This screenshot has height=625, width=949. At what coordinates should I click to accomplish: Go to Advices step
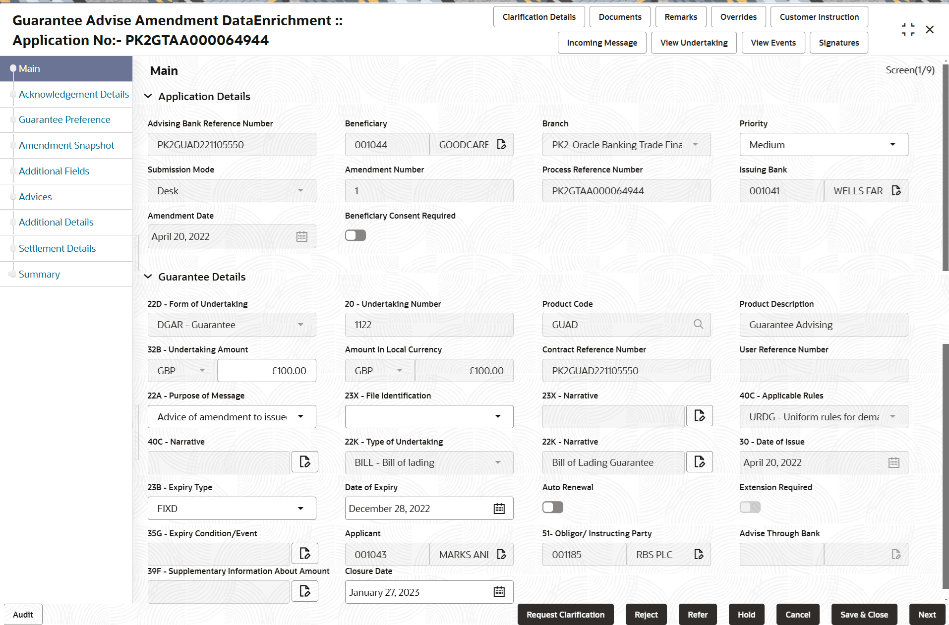click(x=35, y=197)
